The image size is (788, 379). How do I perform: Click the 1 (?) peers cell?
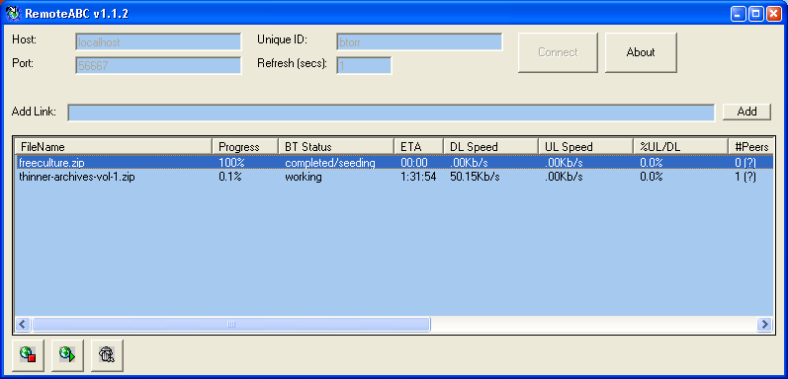click(745, 177)
